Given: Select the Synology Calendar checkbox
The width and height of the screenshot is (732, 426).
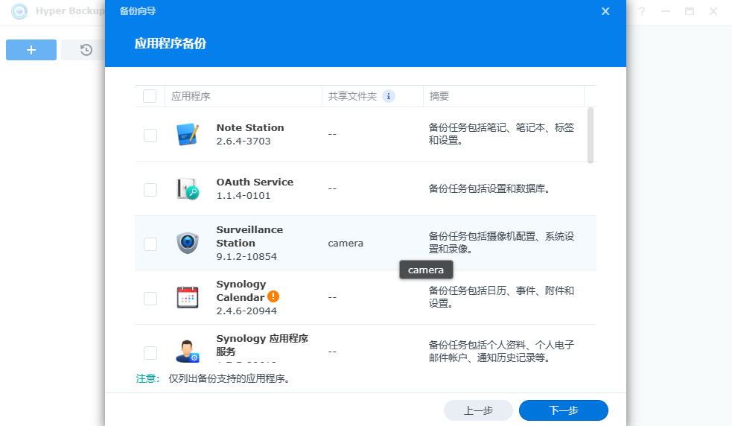Looking at the screenshot, I should 150,298.
